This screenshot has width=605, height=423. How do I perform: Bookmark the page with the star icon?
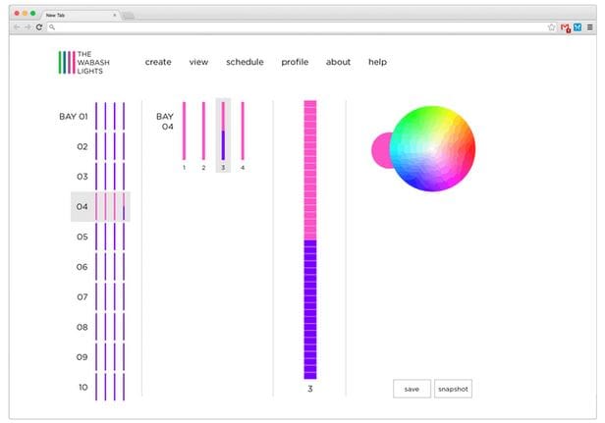(x=551, y=27)
